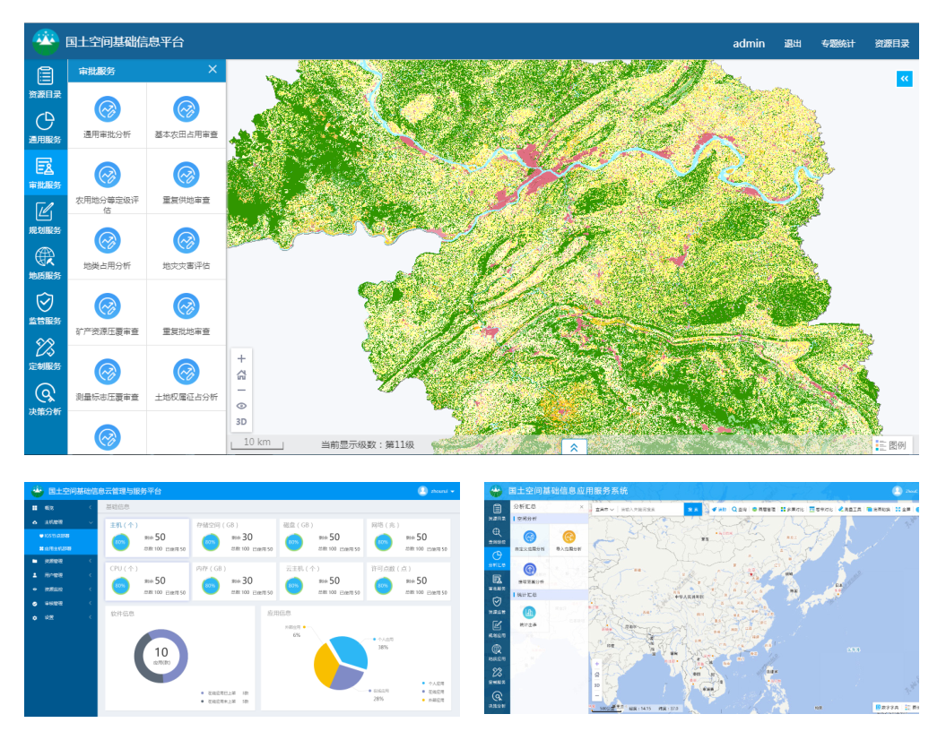Open 监管服务 shield icon in sidebar
Screen dimensions: 946x740
(45, 309)
